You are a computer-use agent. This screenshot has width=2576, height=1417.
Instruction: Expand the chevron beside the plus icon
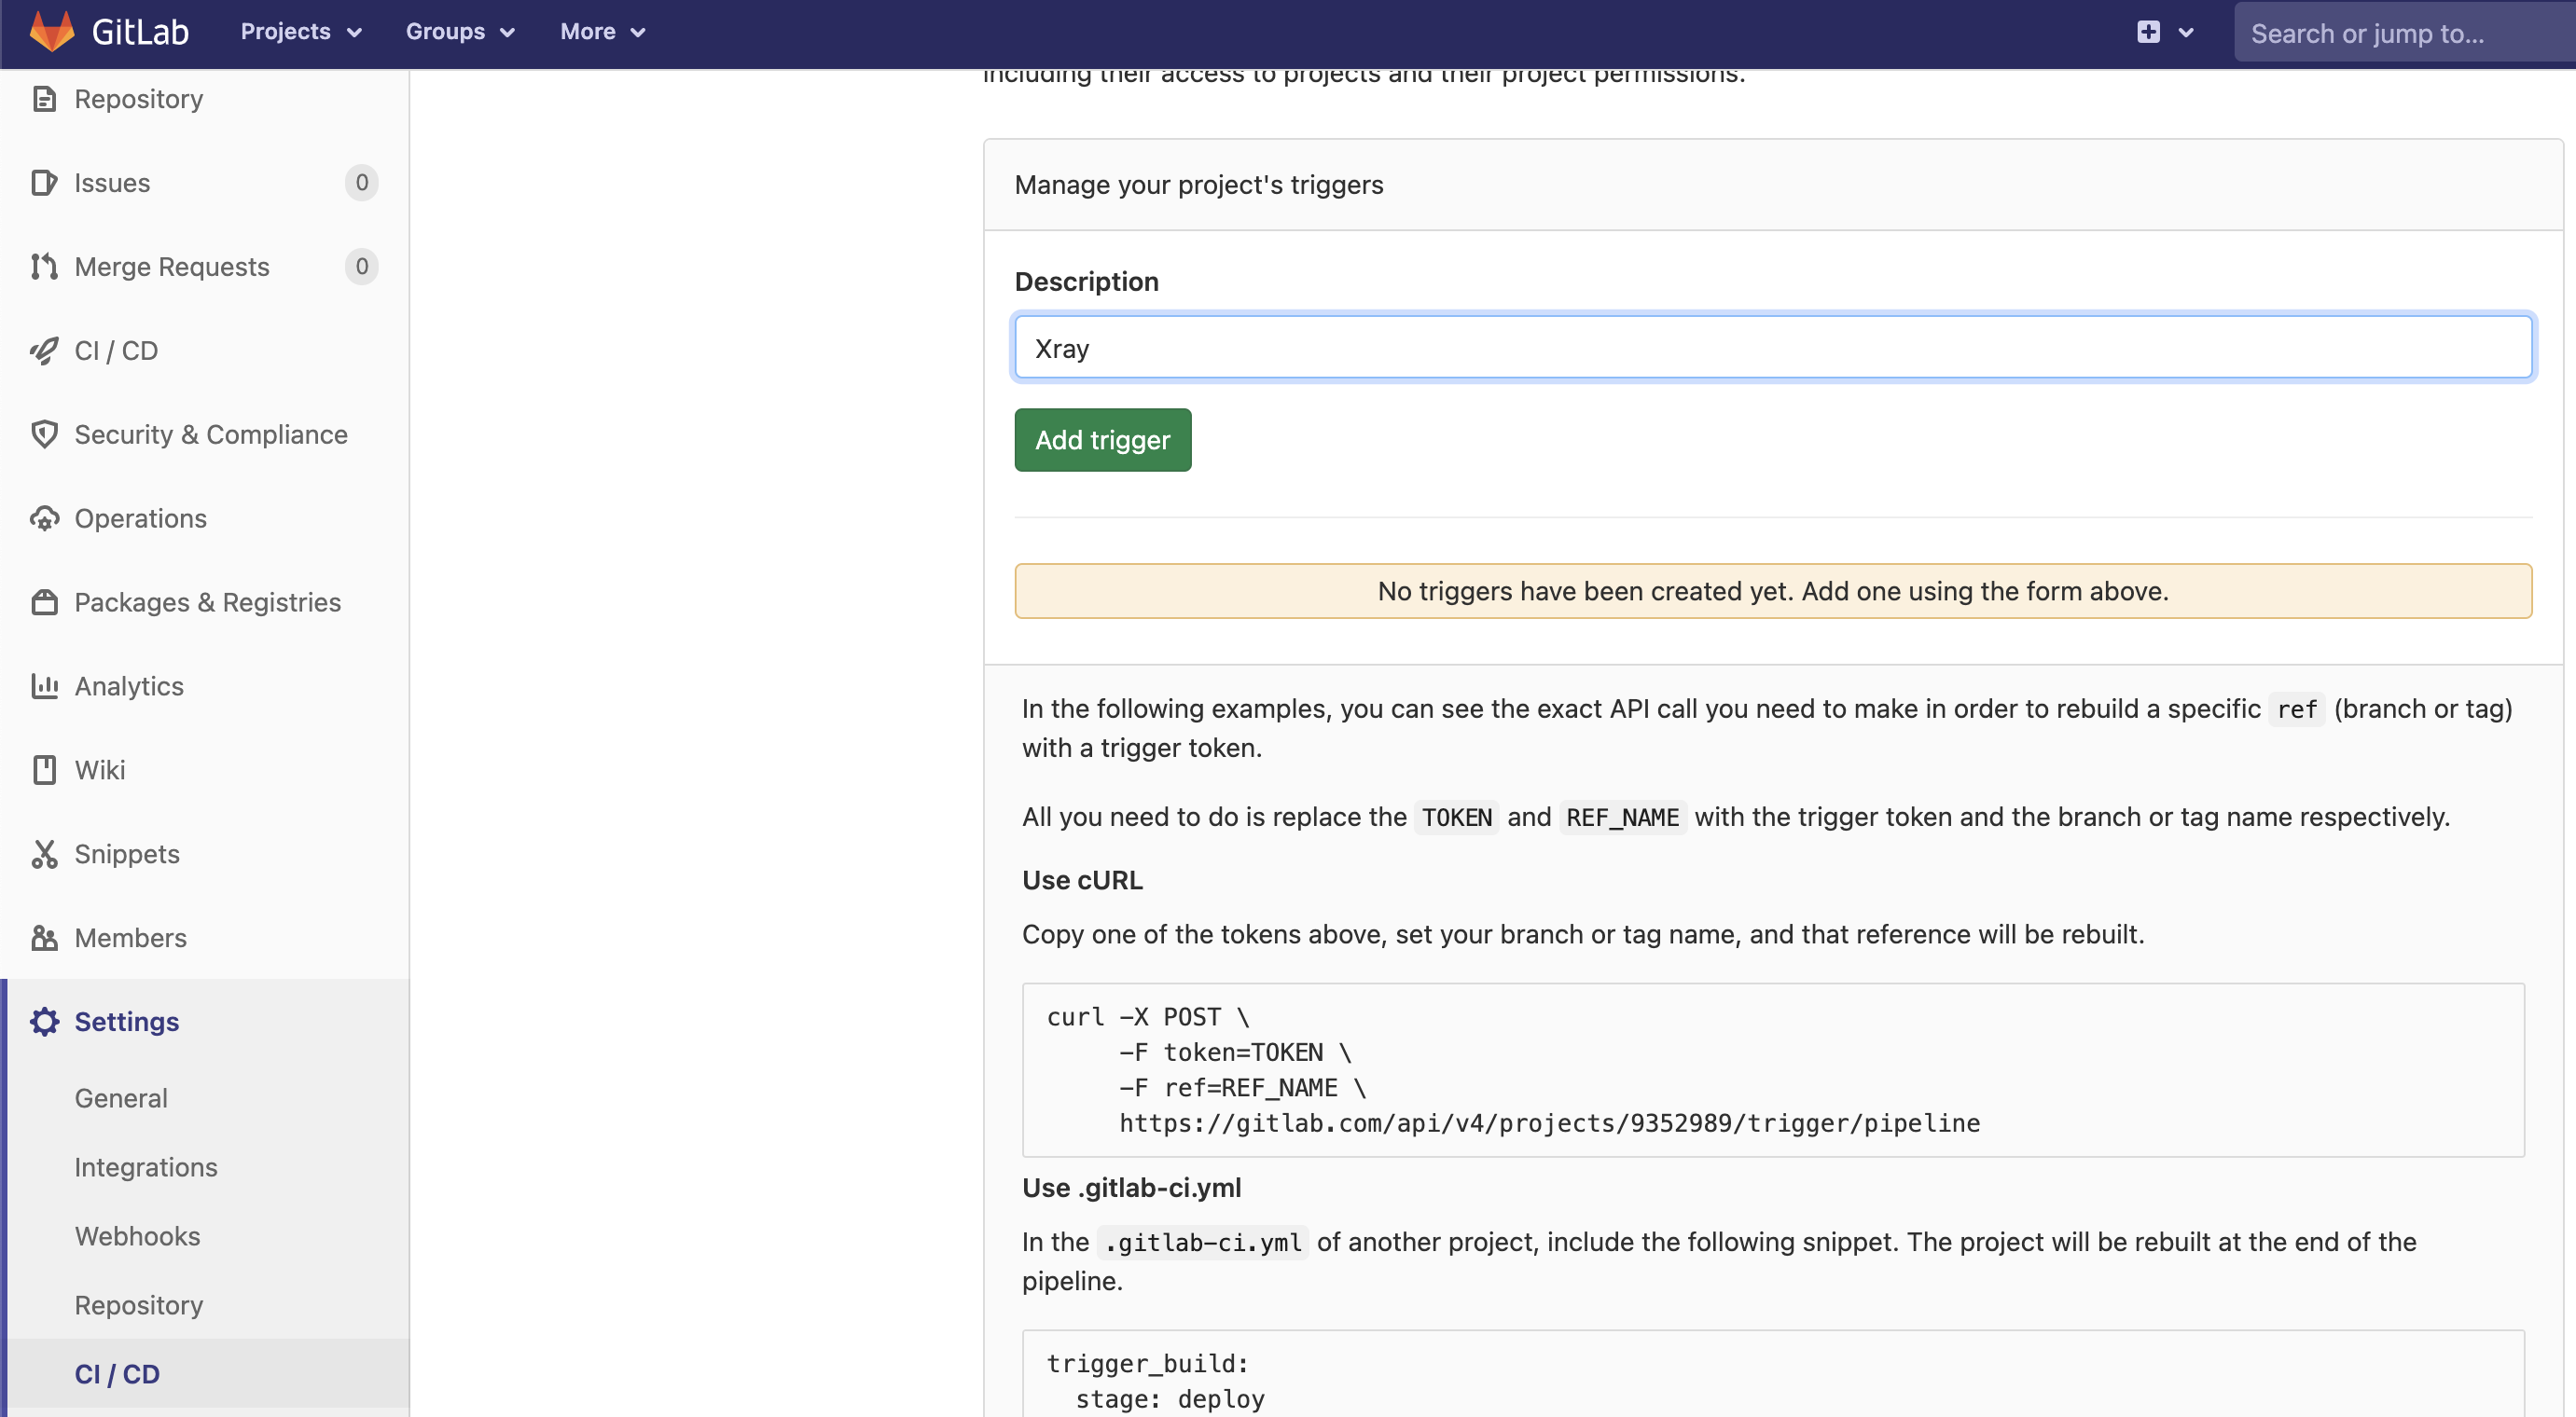coord(2186,33)
